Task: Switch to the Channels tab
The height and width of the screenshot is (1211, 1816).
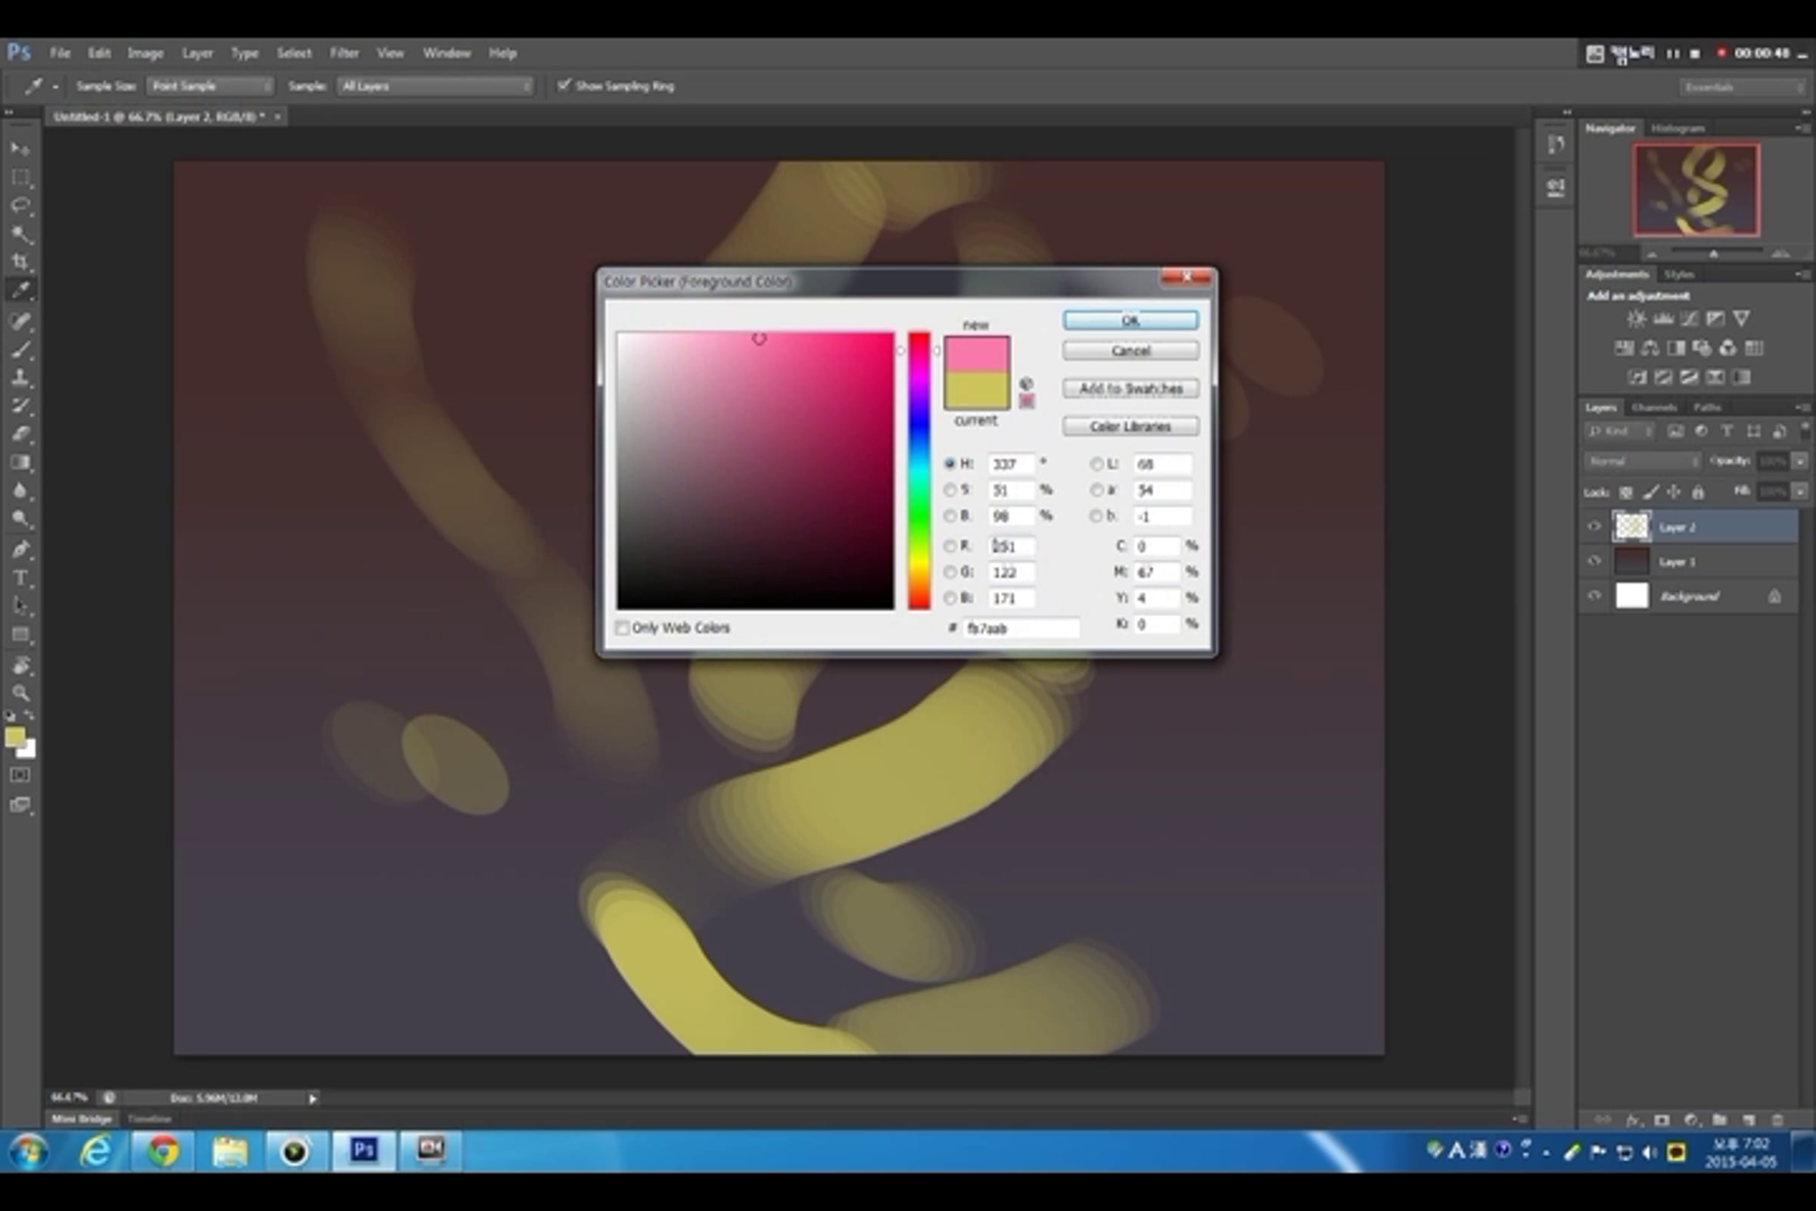Action: (1654, 407)
